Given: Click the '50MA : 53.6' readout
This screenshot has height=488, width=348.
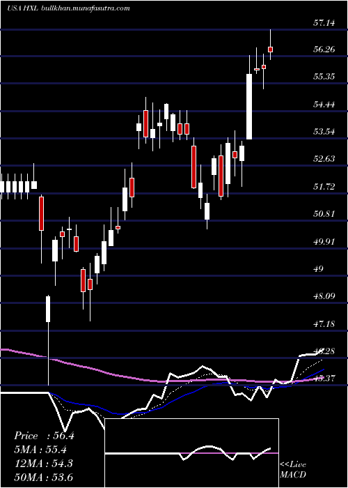Looking at the screenshot, I should tap(43, 477).
